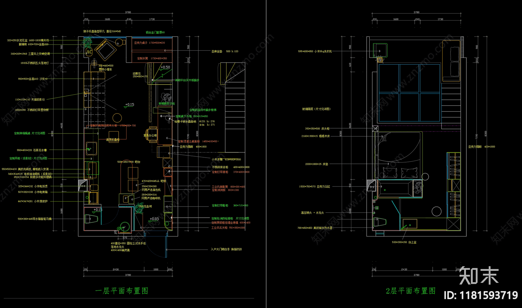Select the crossed bedside cabinet square
The height and width of the screenshot is (308, 522).
(375, 129)
